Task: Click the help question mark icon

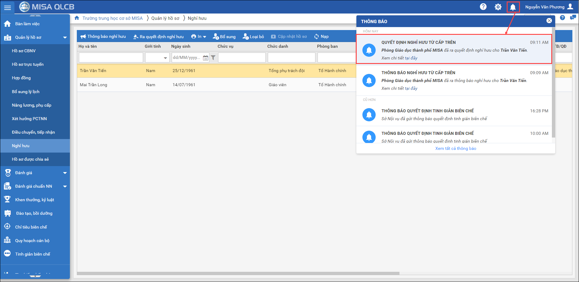Action: [483, 7]
